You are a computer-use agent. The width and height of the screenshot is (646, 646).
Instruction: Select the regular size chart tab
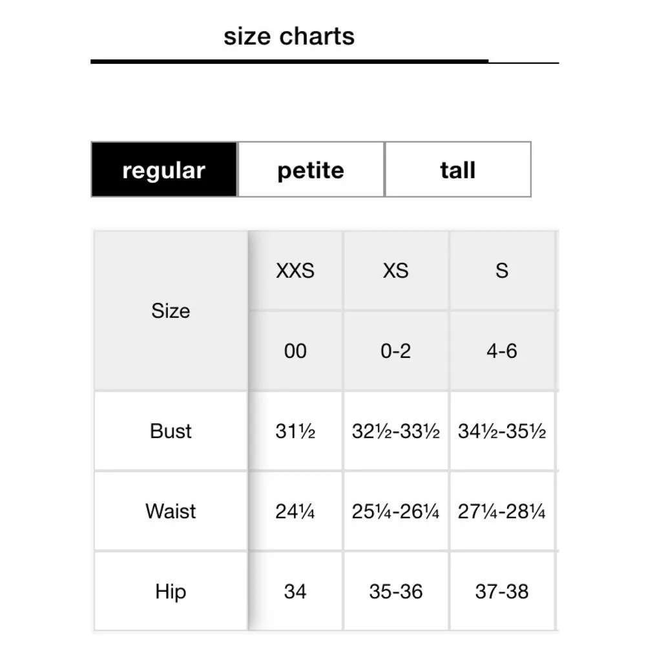pyautogui.click(x=164, y=170)
